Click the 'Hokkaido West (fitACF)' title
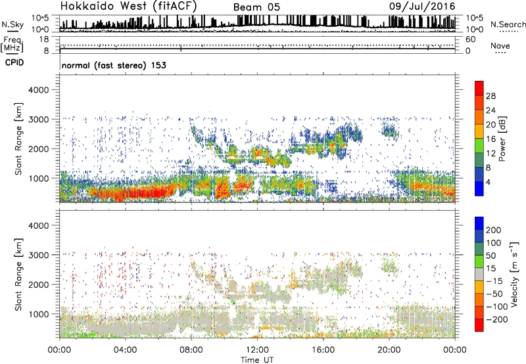Screen dimensions: 526x364 (128, 7)
